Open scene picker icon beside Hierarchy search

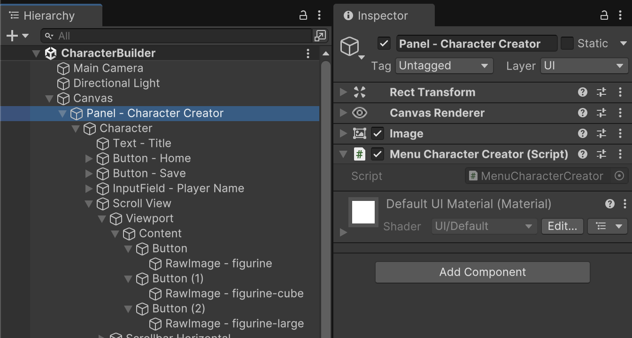coord(320,36)
